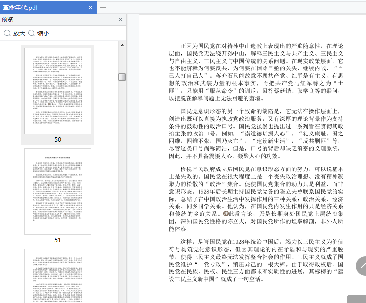Close the 革命年代.pdf tab
This screenshot has height=303, width=366.
coord(90,8)
